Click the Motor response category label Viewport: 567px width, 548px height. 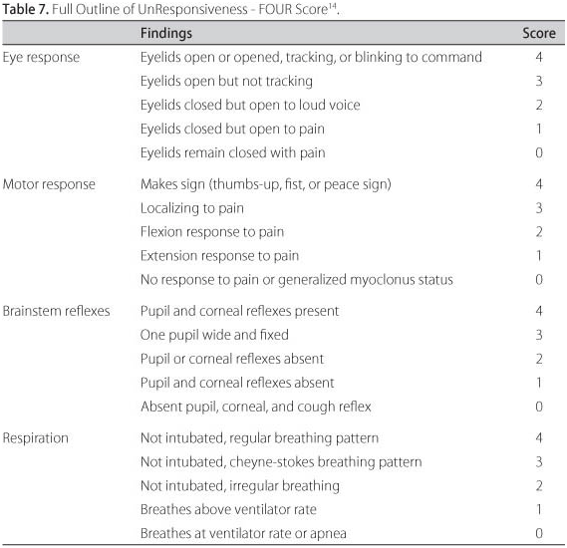(49, 184)
